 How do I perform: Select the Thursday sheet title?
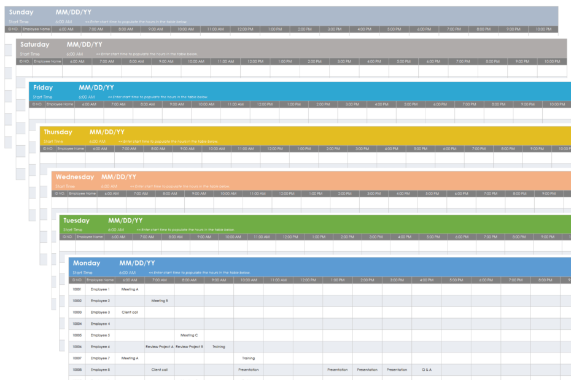58,132
